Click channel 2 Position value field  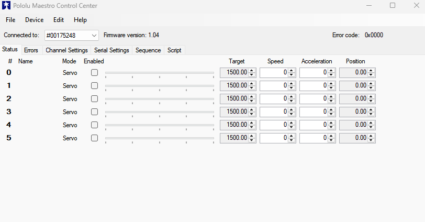pyautogui.click(x=353, y=98)
